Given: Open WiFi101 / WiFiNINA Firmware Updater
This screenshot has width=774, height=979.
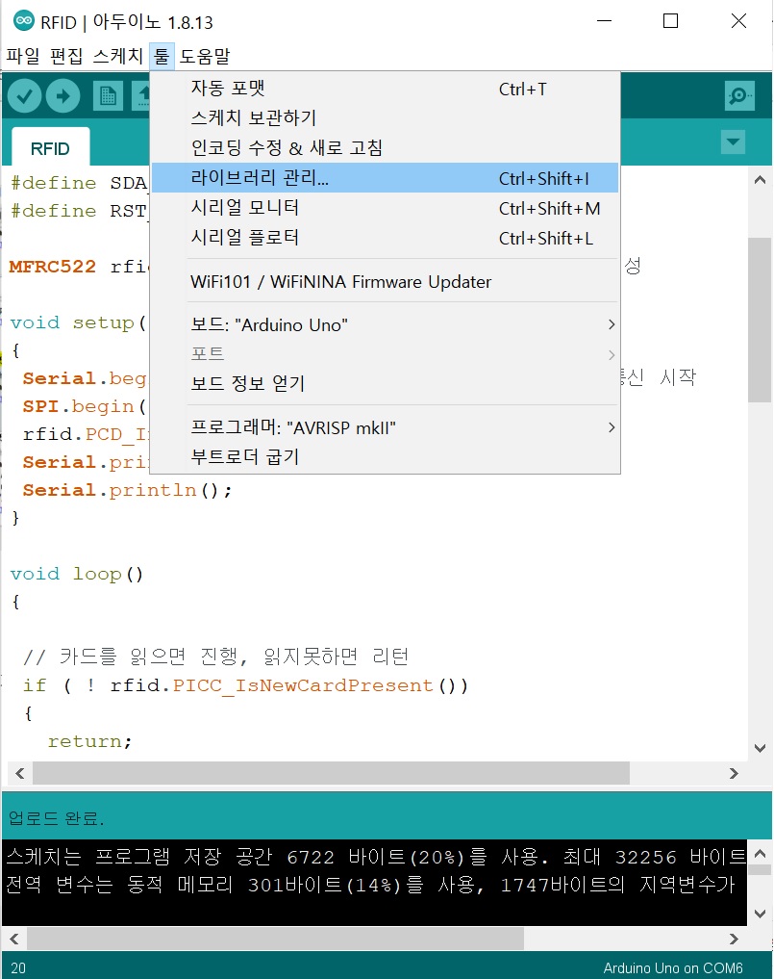Looking at the screenshot, I should tap(386, 282).
